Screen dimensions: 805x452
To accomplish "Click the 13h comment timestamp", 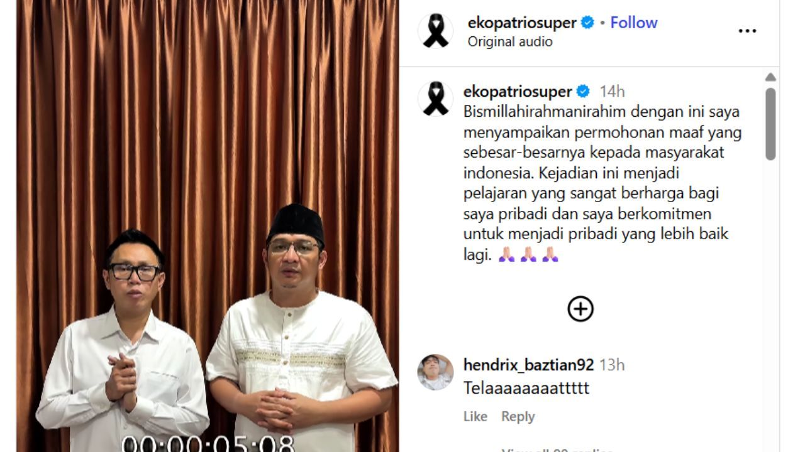I will [612, 365].
